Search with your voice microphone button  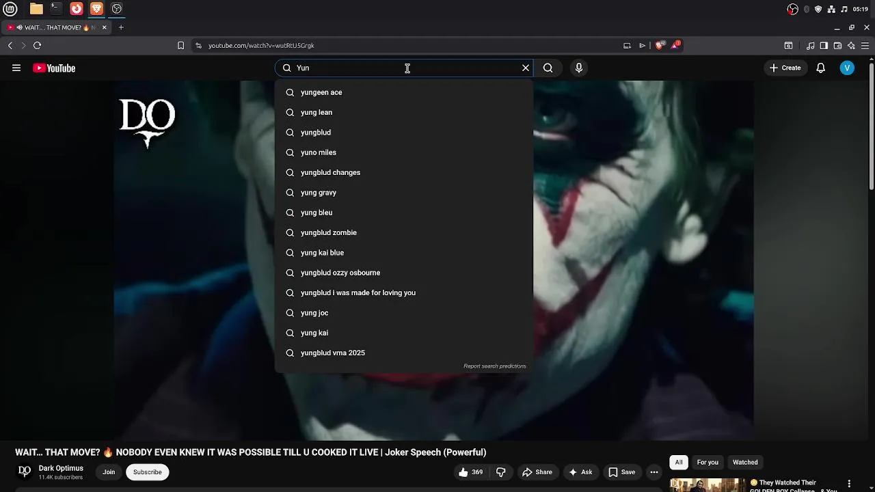coord(579,68)
